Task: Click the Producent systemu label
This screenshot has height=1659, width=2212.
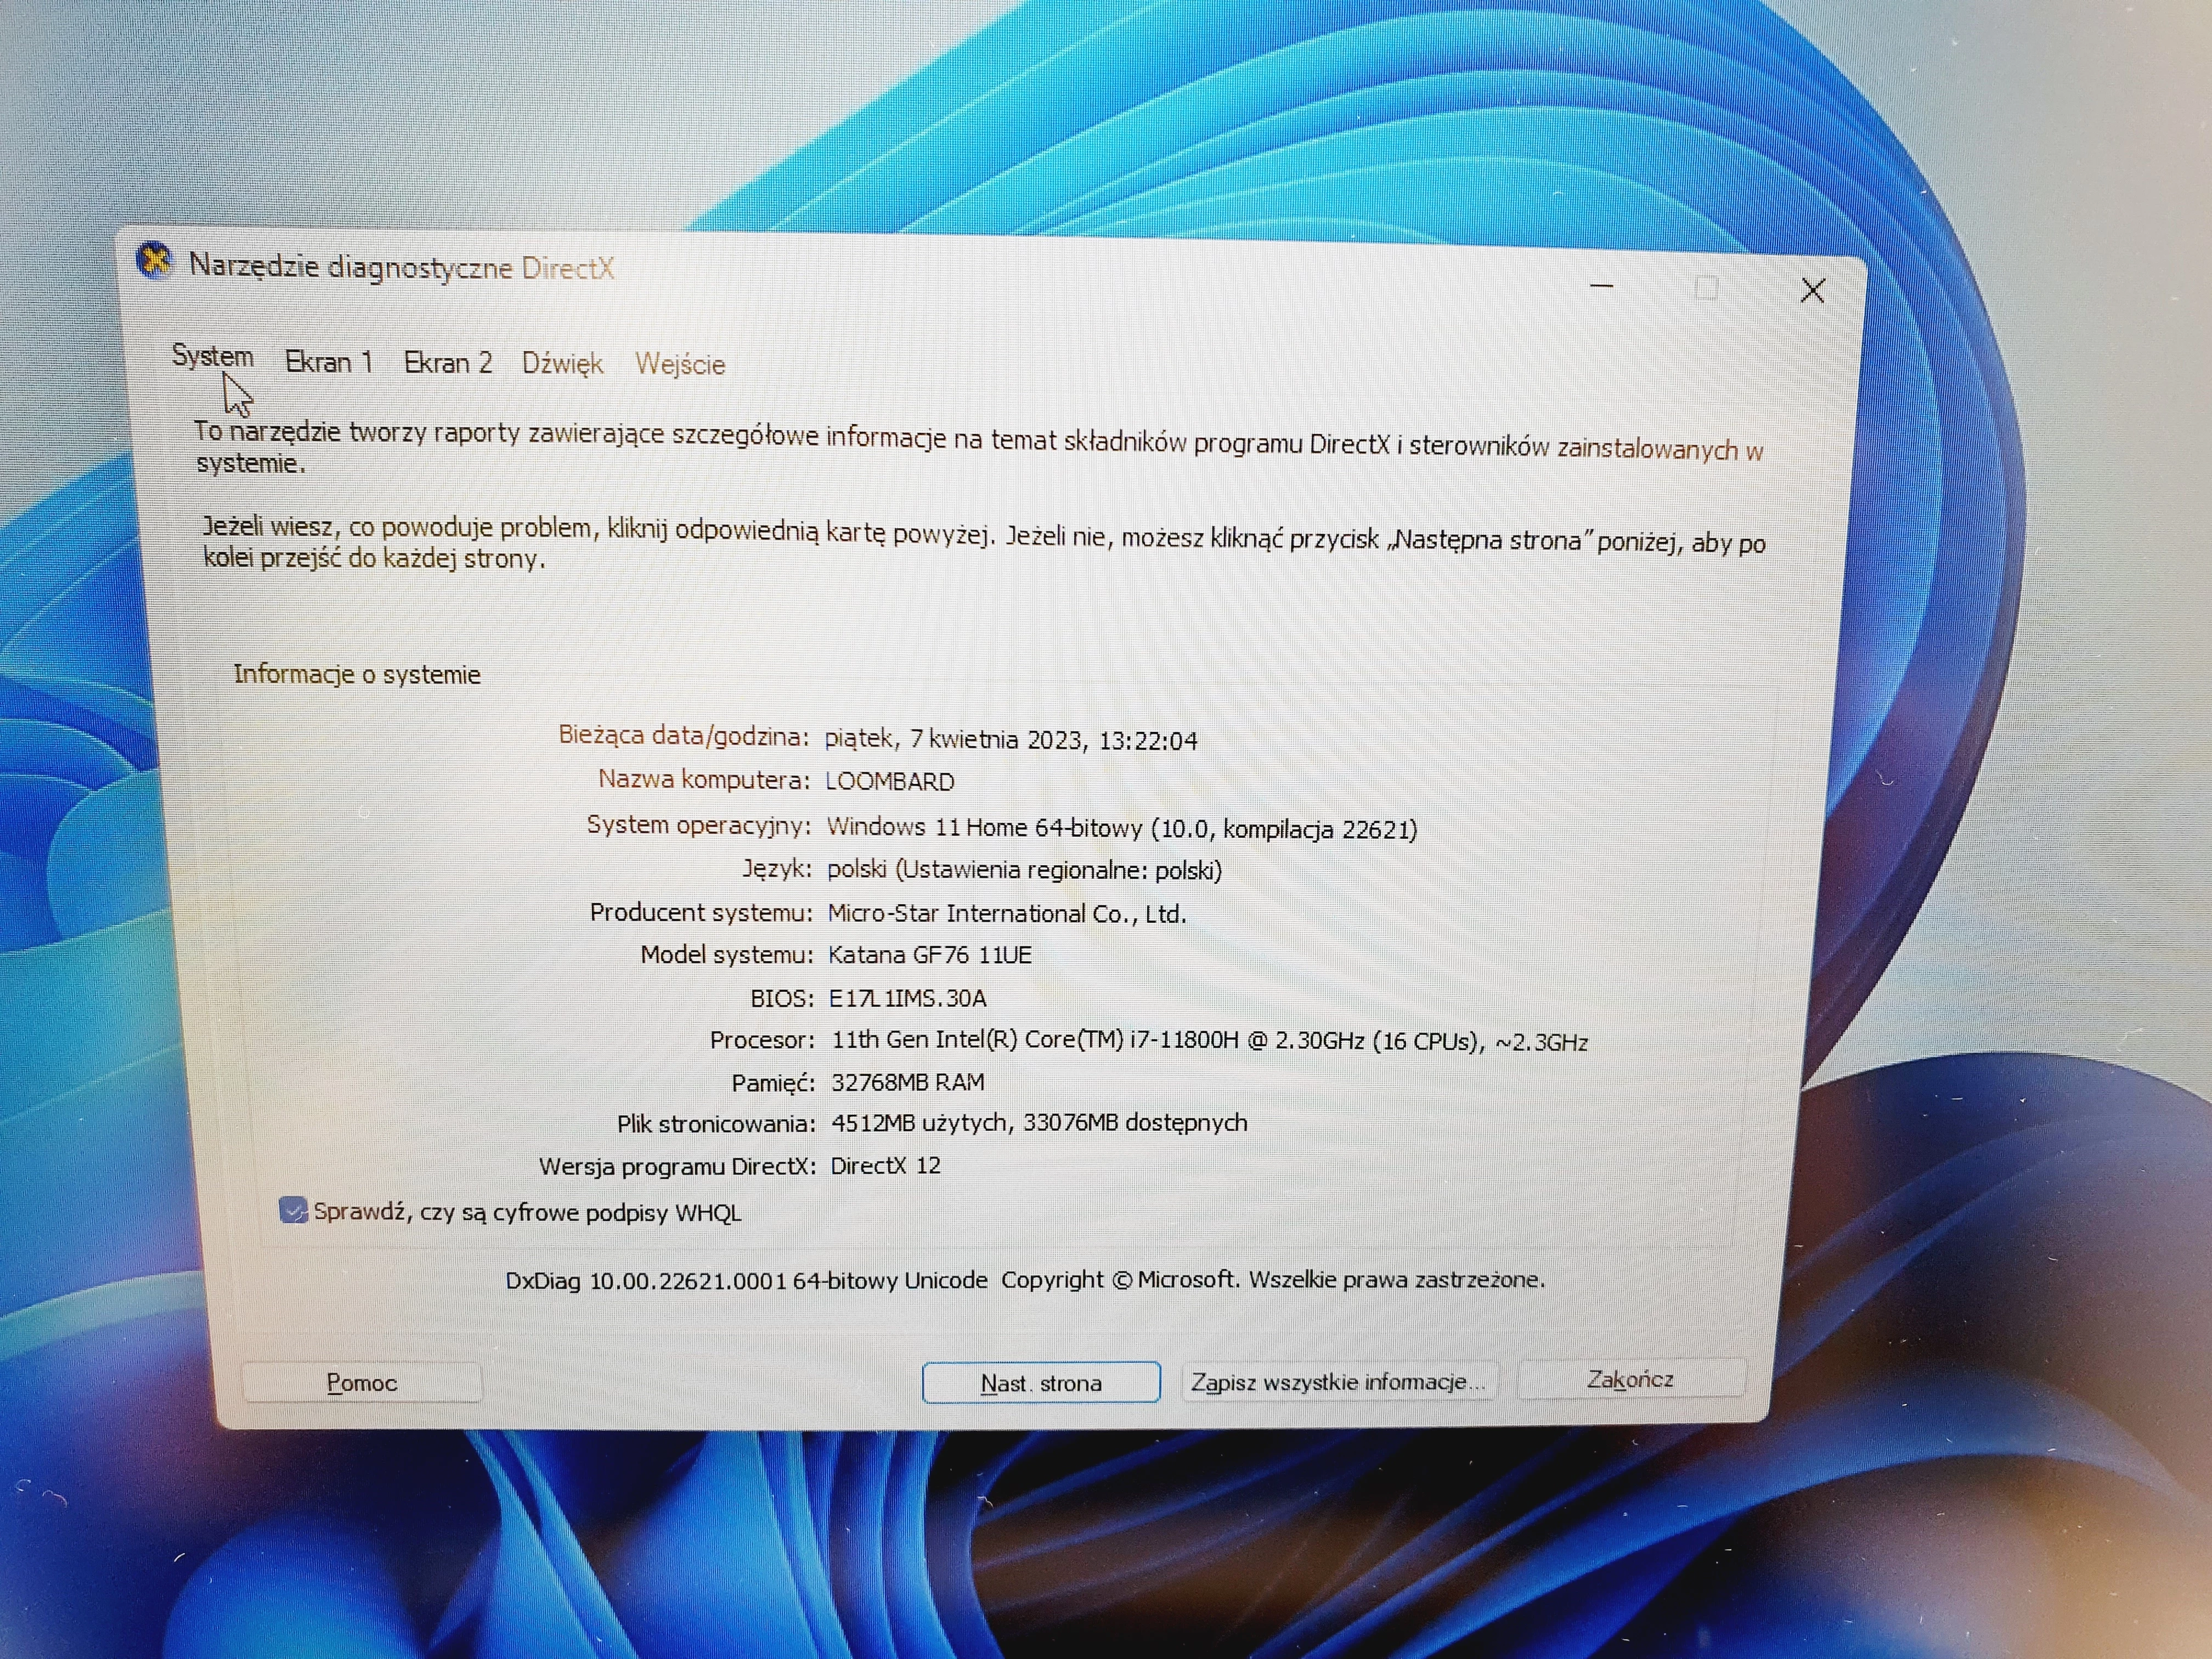Action: click(701, 912)
